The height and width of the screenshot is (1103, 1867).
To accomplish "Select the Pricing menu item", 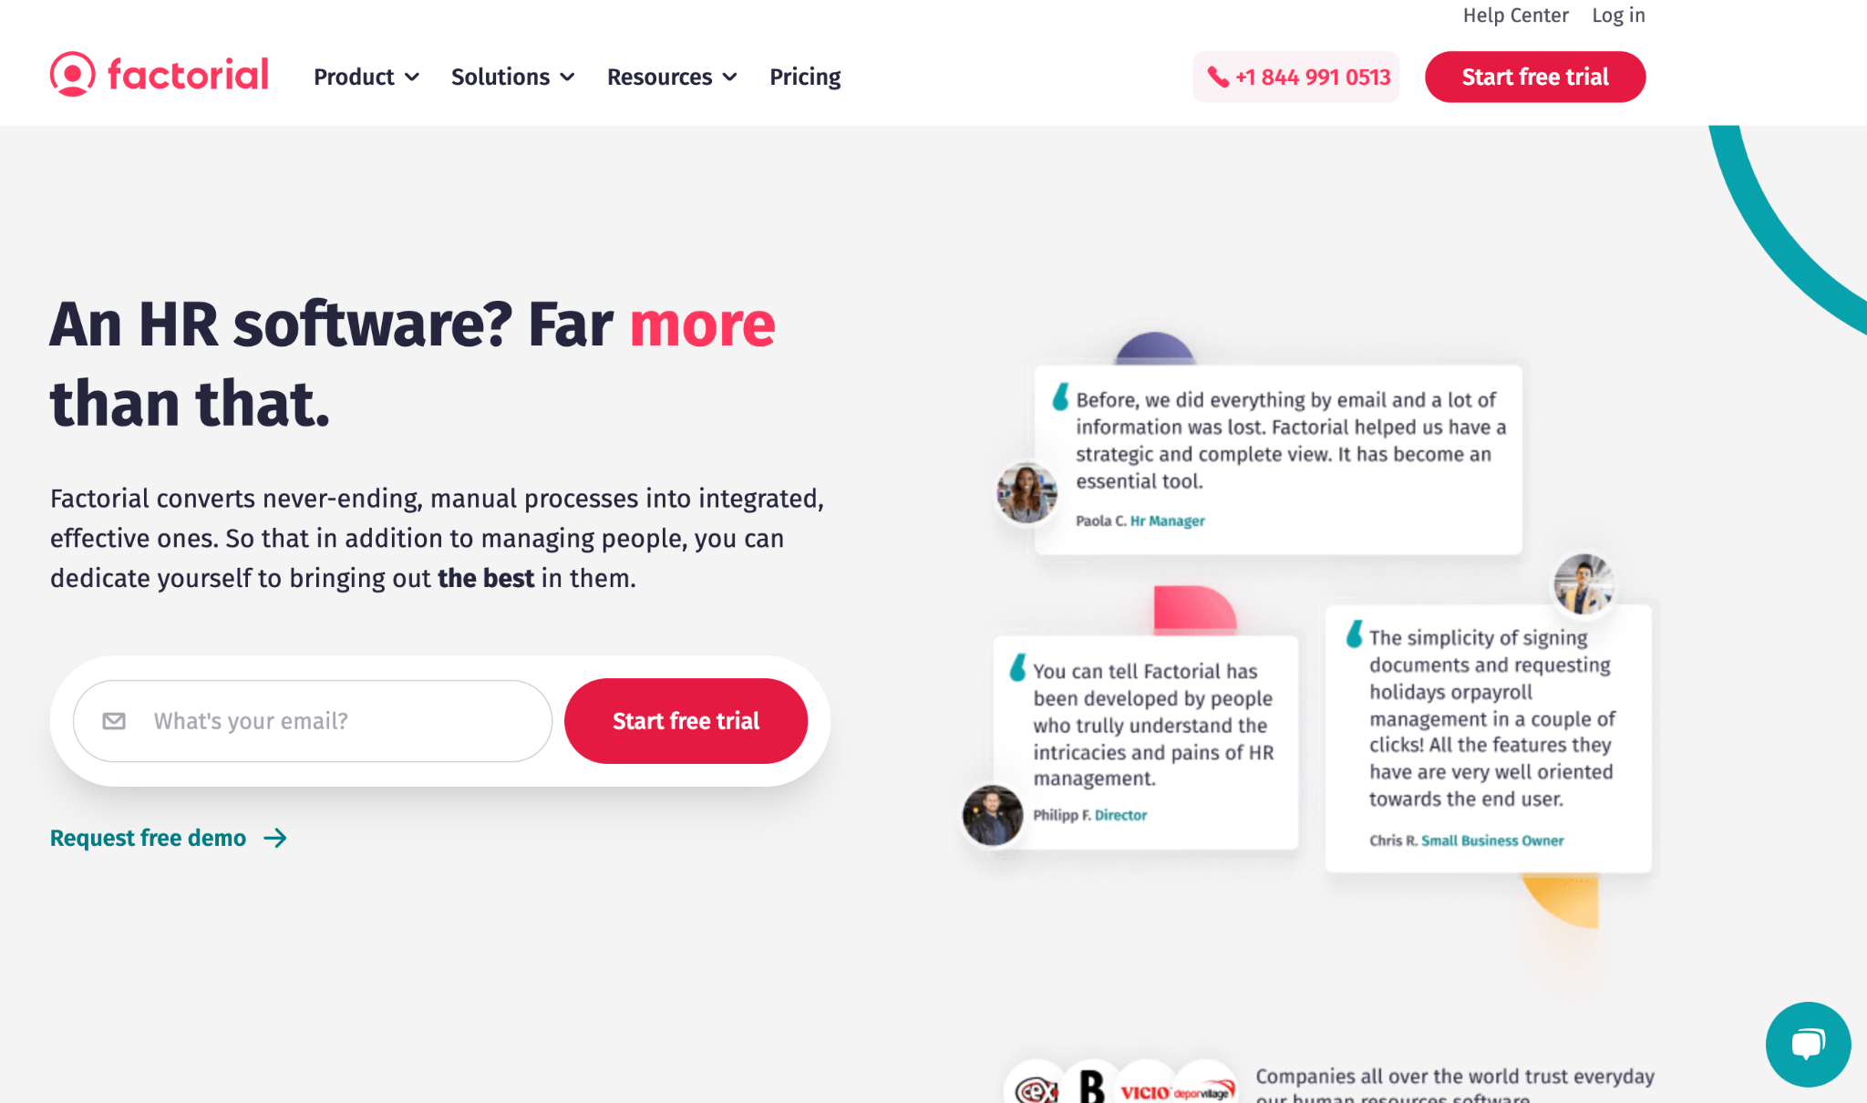I will click(x=805, y=77).
